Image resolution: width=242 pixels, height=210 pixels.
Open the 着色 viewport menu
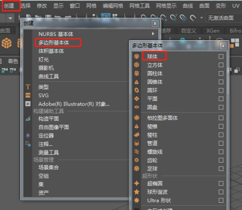click(x=13, y=61)
